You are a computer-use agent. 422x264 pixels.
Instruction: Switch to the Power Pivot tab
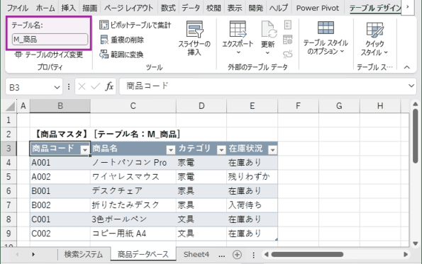pyautogui.click(x=318, y=8)
